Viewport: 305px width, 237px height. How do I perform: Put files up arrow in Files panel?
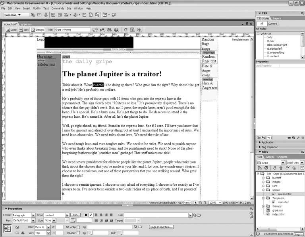coord(281,168)
